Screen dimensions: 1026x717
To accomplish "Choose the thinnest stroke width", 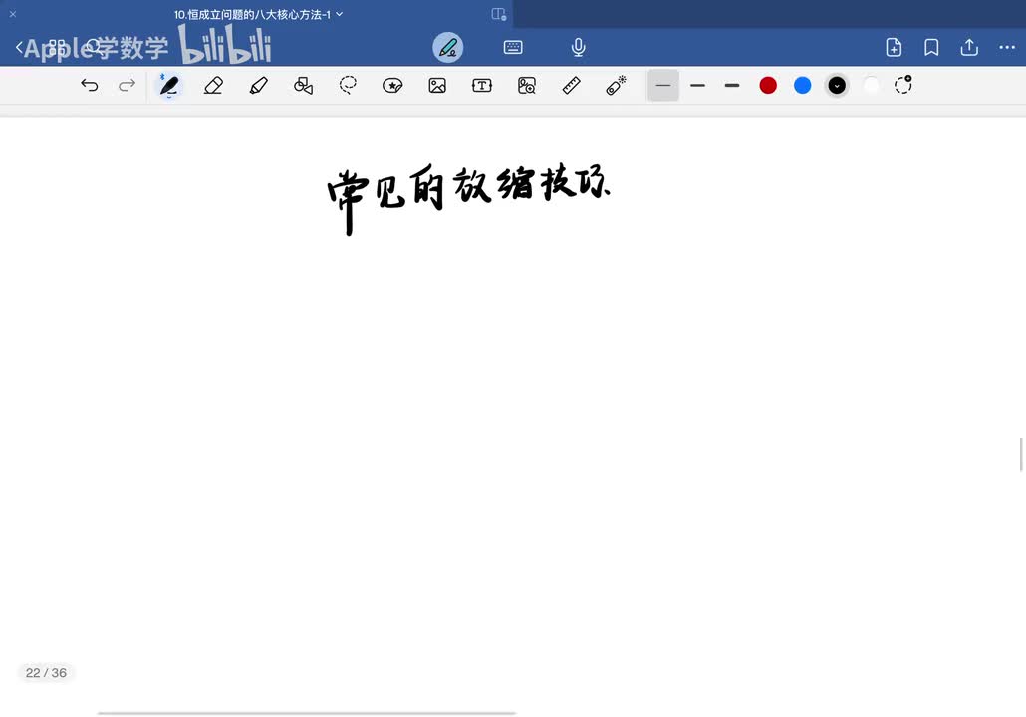I will click(x=662, y=85).
